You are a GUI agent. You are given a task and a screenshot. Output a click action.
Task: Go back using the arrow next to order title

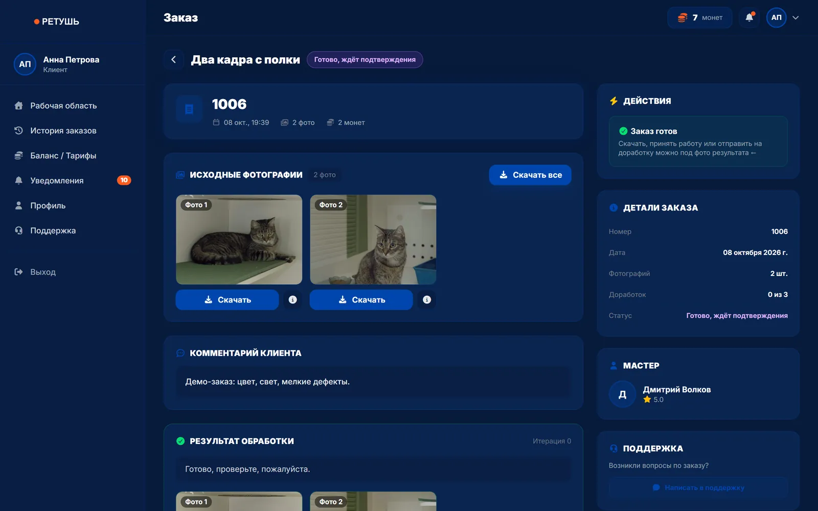click(x=174, y=60)
